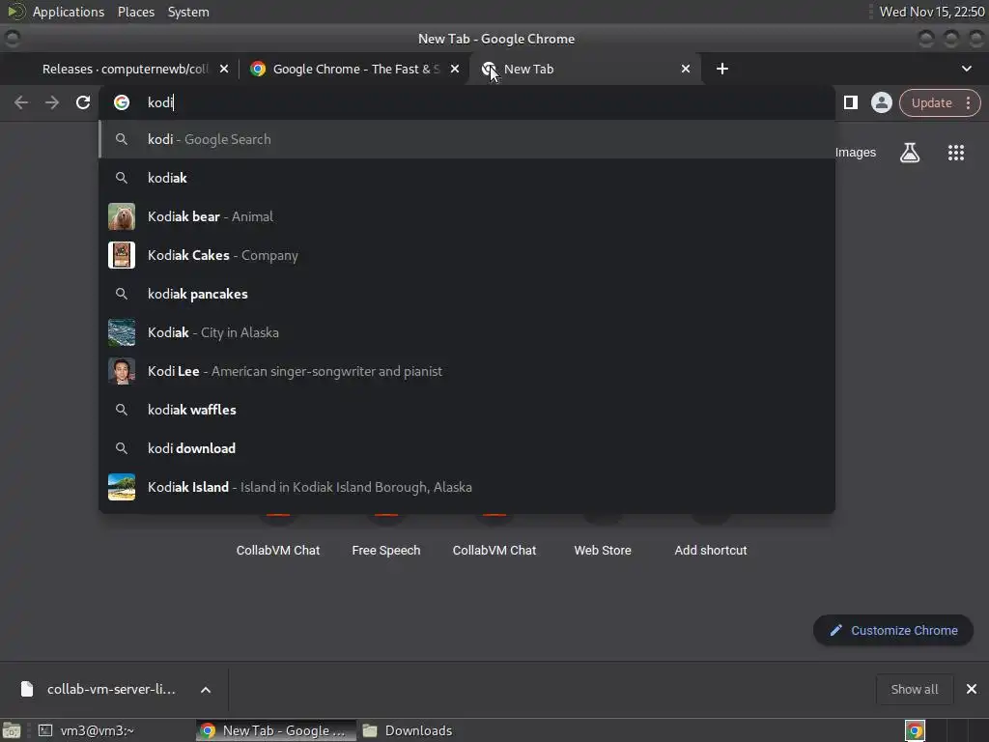Image resolution: width=989 pixels, height=742 pixels.
Task: Go forward with the right arrow icon
Action: click(x=52, y=102)
